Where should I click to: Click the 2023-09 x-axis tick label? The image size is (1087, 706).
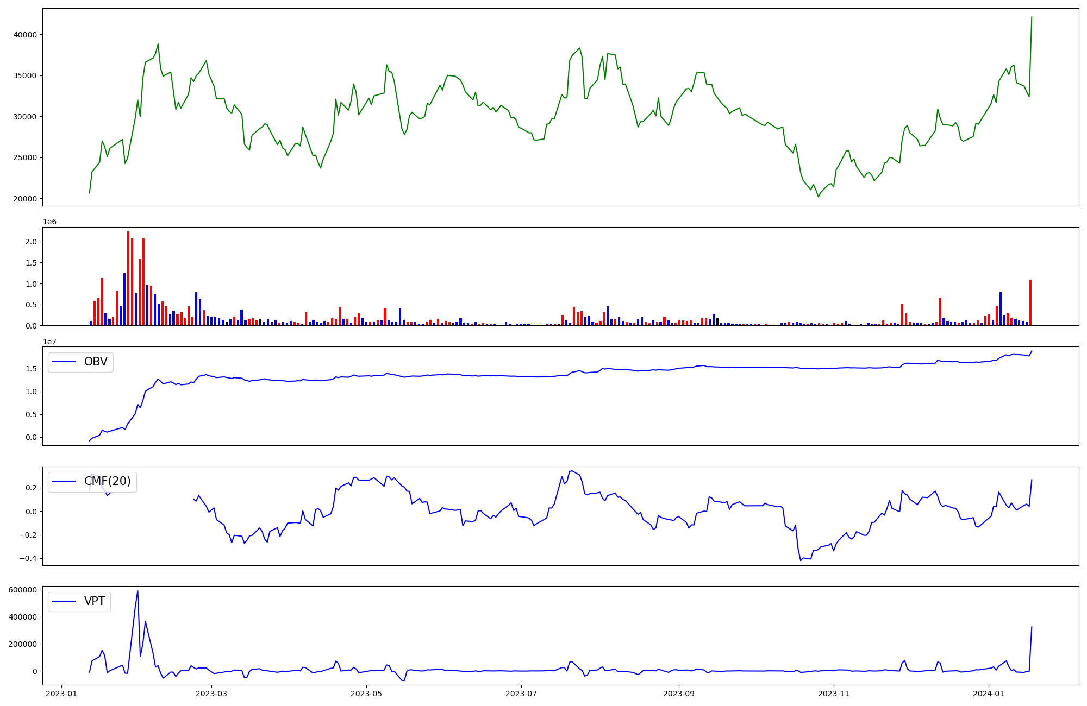pos(679,694)
